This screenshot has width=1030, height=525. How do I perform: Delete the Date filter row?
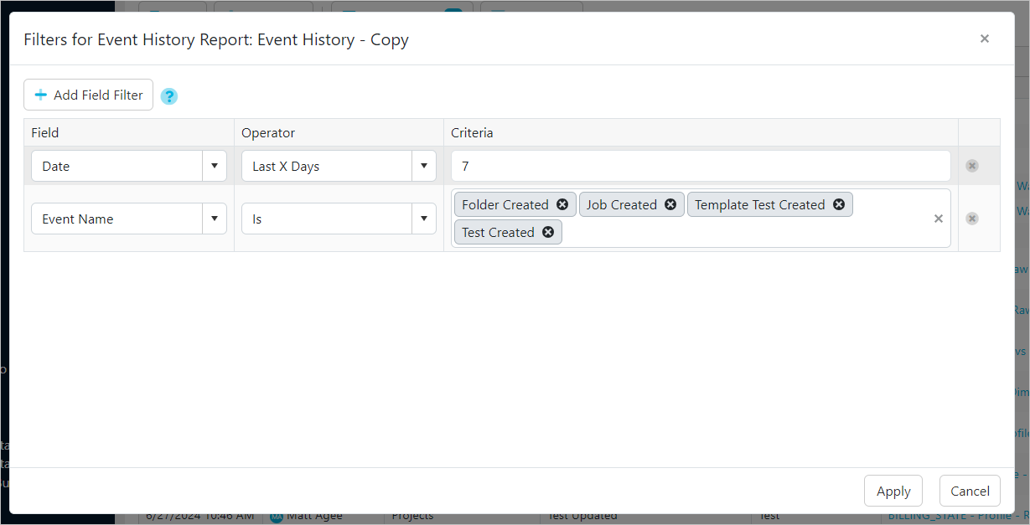tap(972, 166)
